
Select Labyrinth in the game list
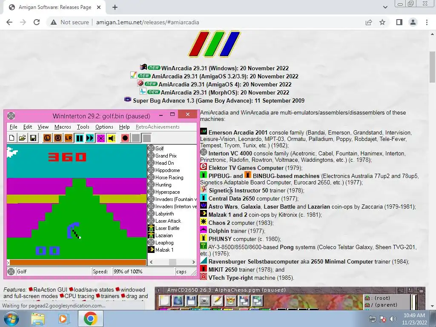click(x=165, y=214)
